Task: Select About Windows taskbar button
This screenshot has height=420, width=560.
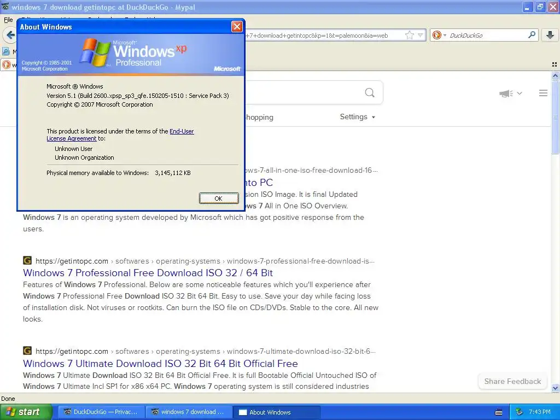Action: (277, 412)
